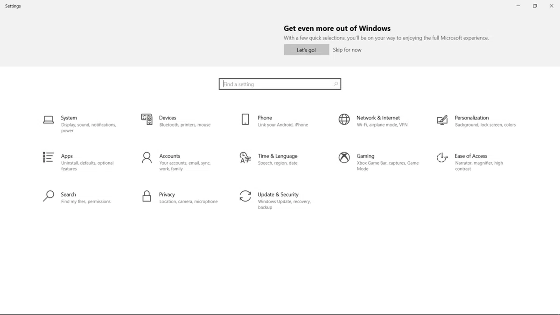
Task: Click the System heading text
Action: pyautogui.click(x=69, y=118)
